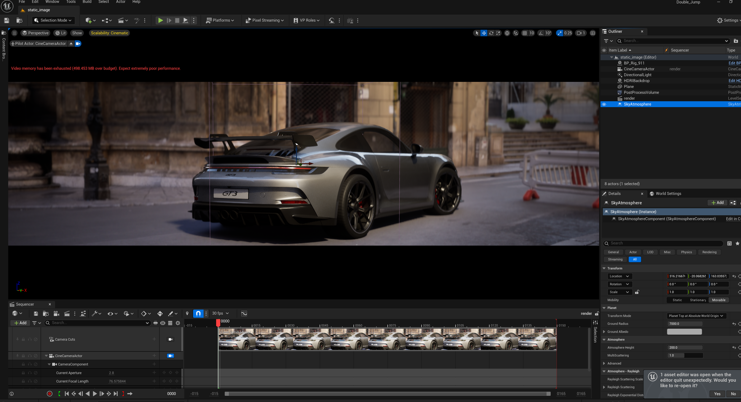Open viewport layout maximize icon
This screenshot has width=741, height=402.
pyautogui.click(x=593, y=33)
